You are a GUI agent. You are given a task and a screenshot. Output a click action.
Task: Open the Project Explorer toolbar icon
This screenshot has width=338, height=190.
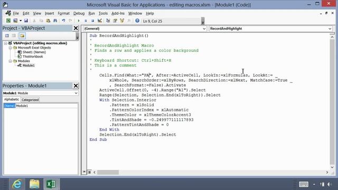coord(108,21)
